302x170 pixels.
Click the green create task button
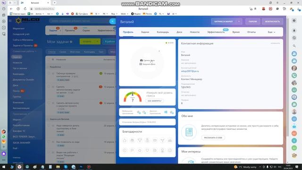click(x=87, y=42)
